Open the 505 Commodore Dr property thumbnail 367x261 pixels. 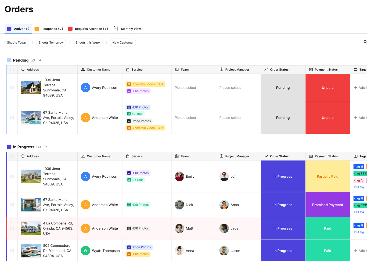(31, 251)
